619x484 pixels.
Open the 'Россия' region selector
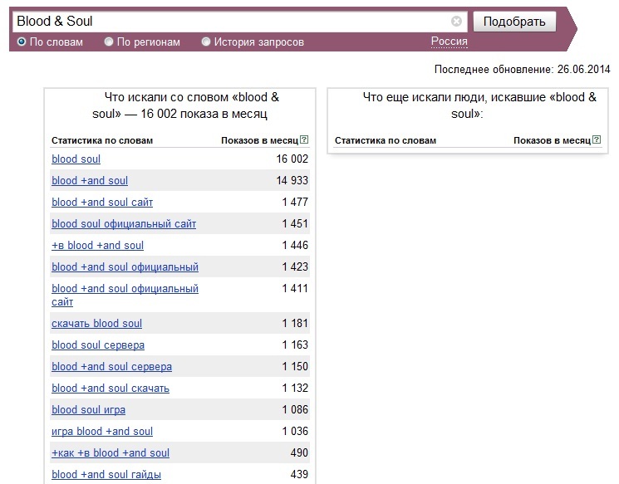(x=449, y=42)
